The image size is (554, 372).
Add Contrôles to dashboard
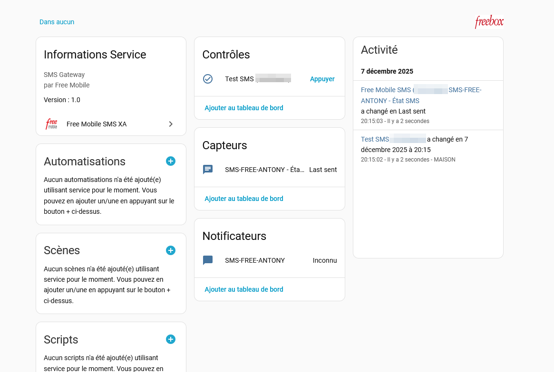click(244, 108)
